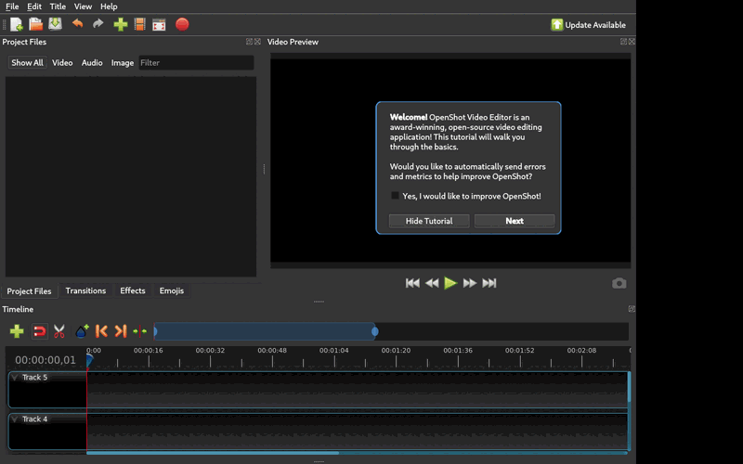The image size is (743, 464).
Task: Enable the razor scissors tool
Action: 59,331
